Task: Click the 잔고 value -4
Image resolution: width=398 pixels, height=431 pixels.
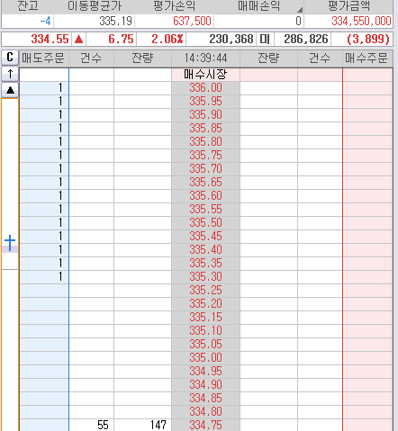Action: click(45, 21)
